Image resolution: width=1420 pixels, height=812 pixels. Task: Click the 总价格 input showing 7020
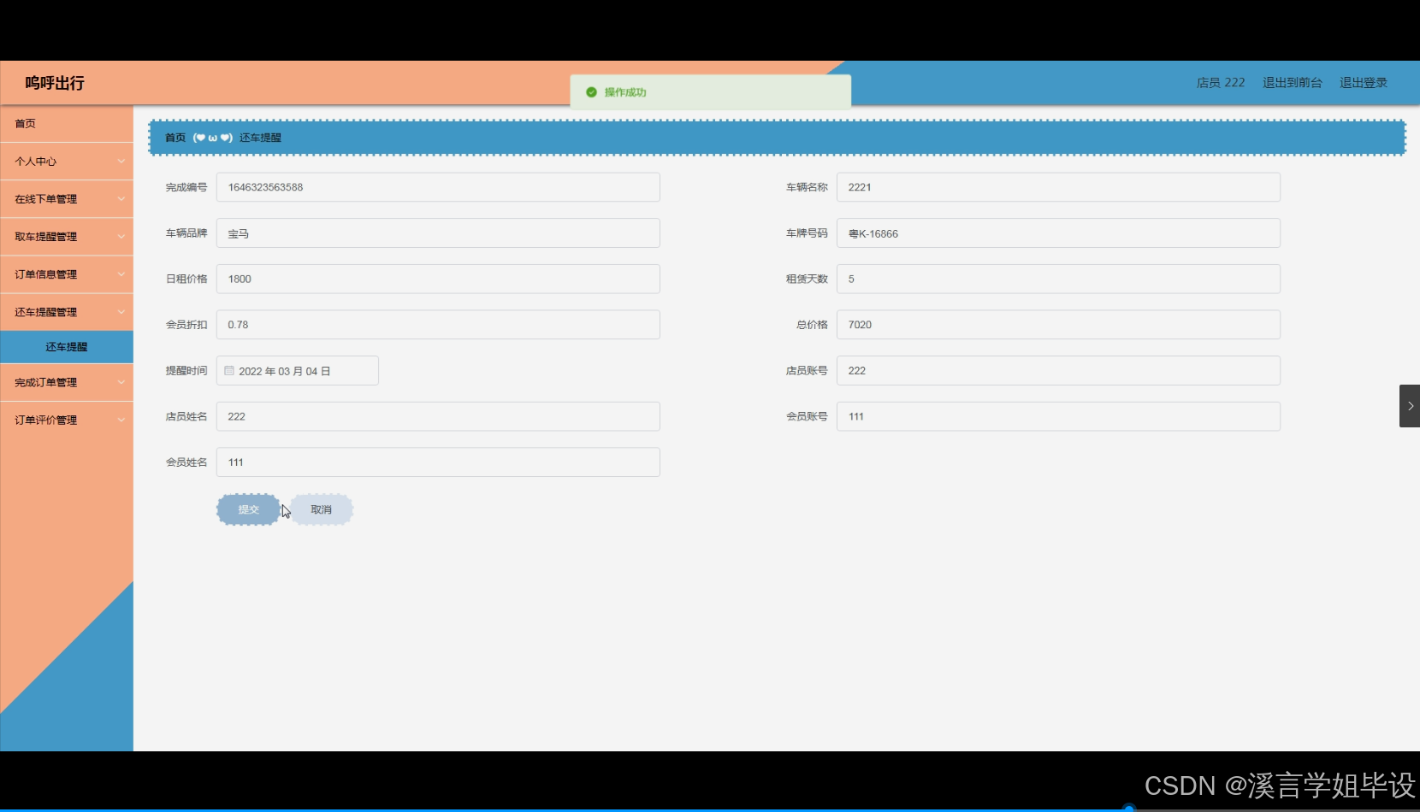point(1058,325)
